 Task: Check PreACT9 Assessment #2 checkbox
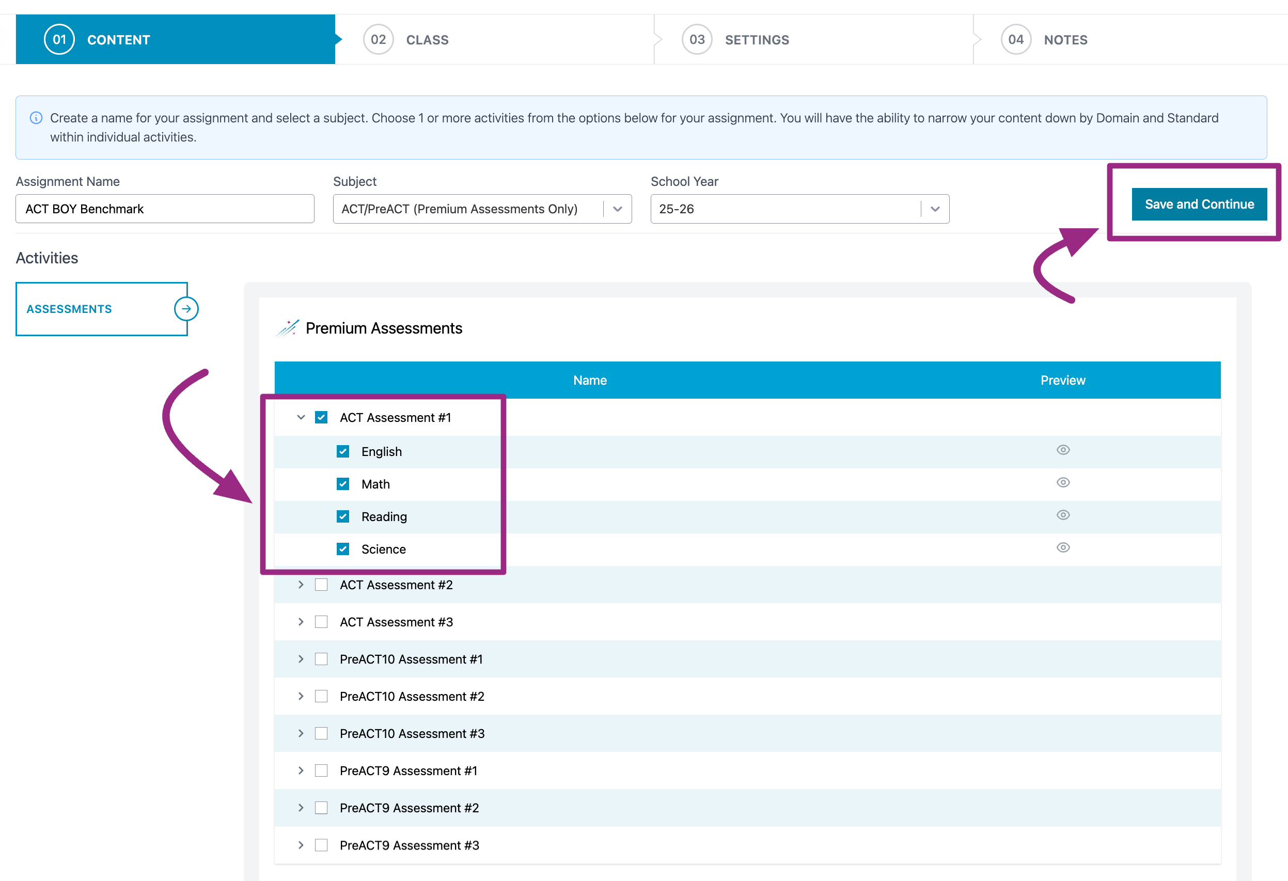point(321,808)
